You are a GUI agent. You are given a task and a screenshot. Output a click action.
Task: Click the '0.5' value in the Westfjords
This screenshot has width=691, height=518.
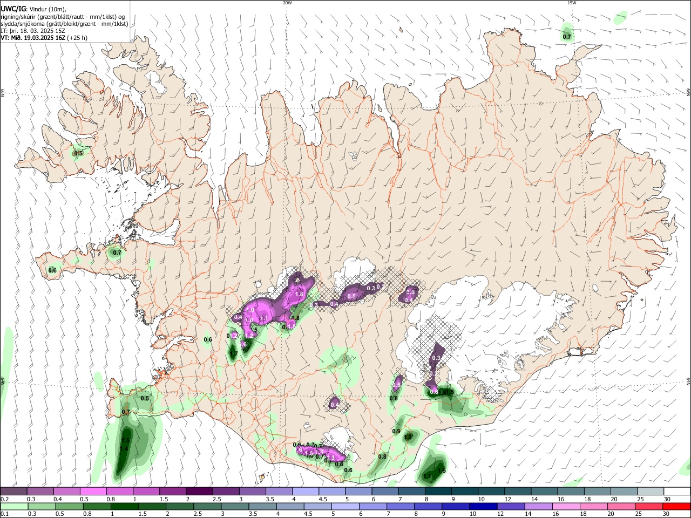click(79, 153)
